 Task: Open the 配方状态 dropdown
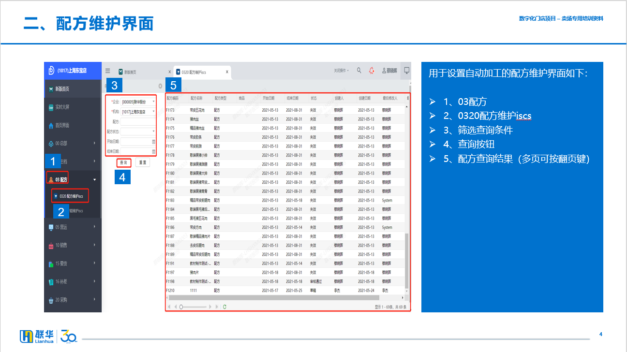(x=138, y=131)
